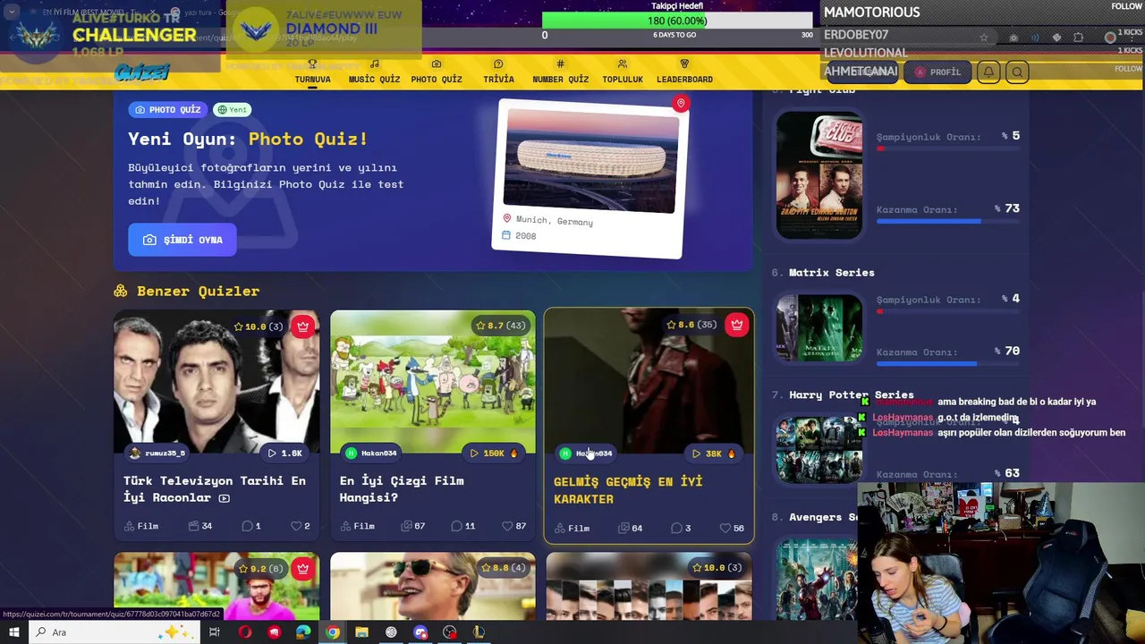Switch to Chrome in the taskbar

coord(332,632)
